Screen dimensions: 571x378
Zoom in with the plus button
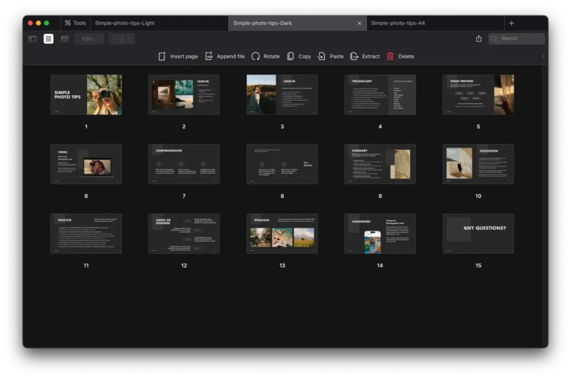[x=129, y=38]
